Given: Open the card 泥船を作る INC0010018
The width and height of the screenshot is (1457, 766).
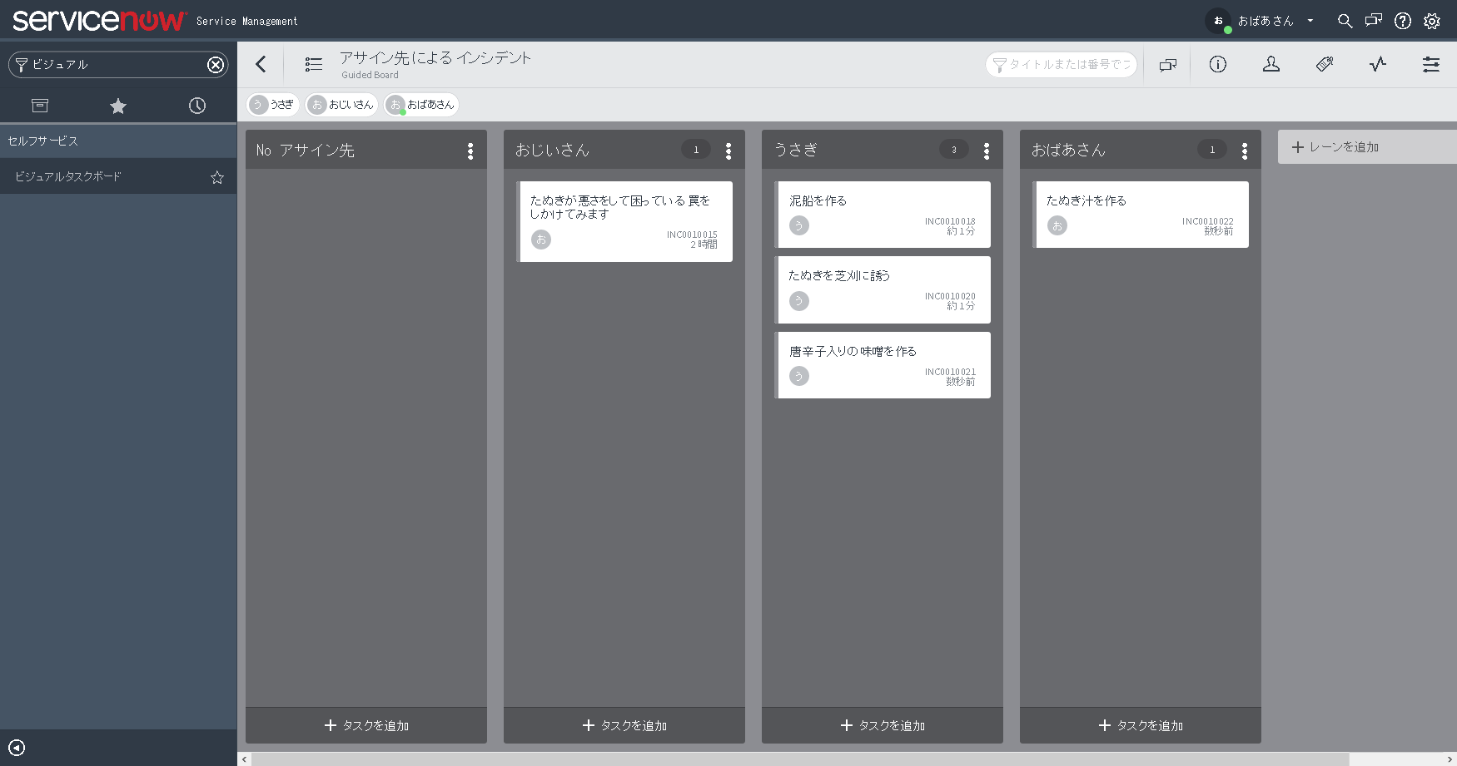Looking at the screenshot, I should pyautogui.click(x=882, y=214).
